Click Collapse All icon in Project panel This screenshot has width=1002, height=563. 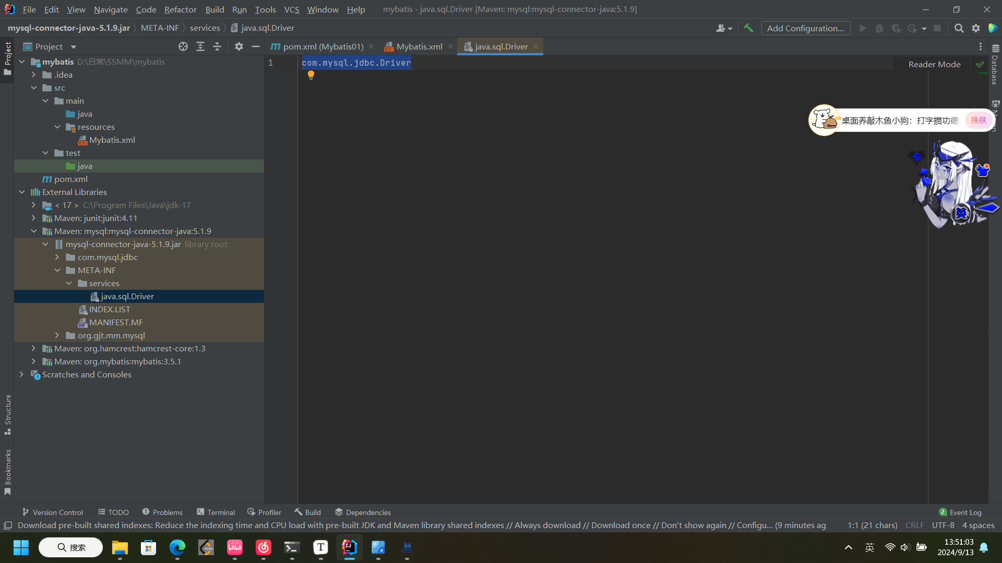[x=217, y=47]
